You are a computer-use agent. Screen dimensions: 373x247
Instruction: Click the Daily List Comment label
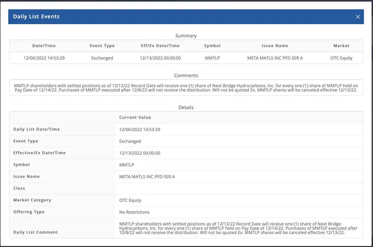tap(36, 232)
